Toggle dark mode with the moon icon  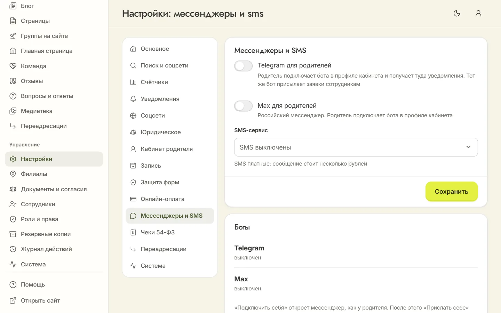coord(457,14)
